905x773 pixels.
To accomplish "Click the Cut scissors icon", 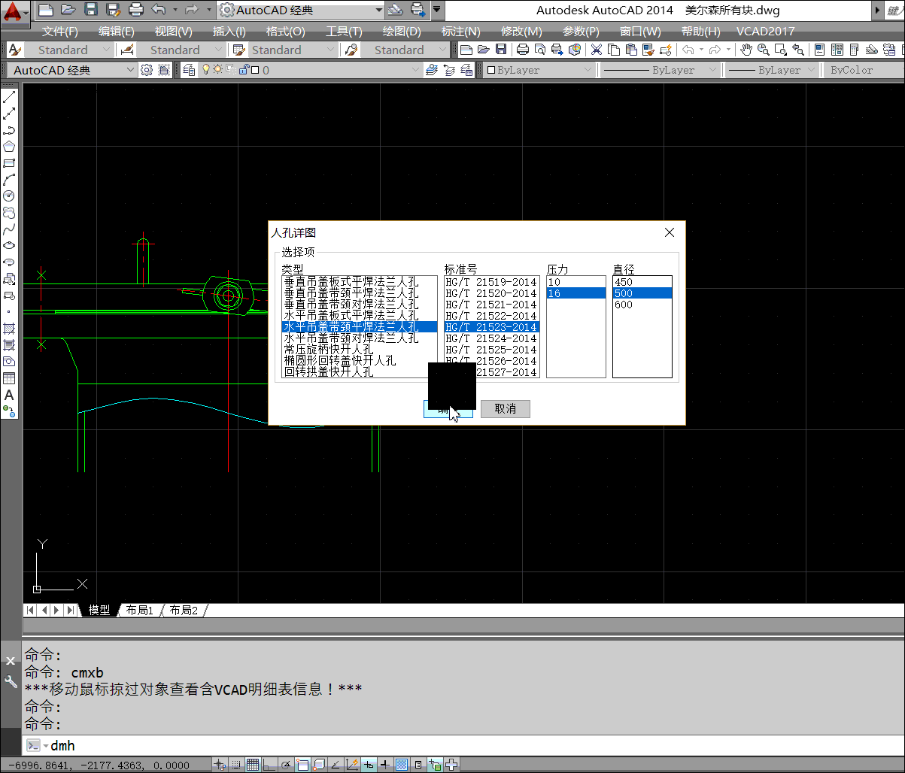I will 596,50.
